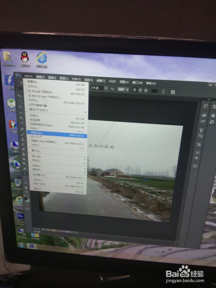Viewport: 216px width, 288px height.
Task: Open the 3D panel icon
Action: (213, 116)
